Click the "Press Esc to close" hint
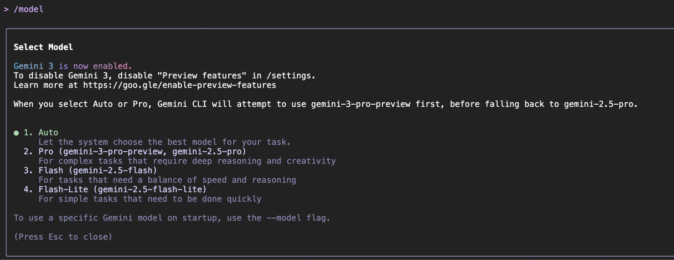The width and height of the screenshot is (674, 260). pos(63,237)
